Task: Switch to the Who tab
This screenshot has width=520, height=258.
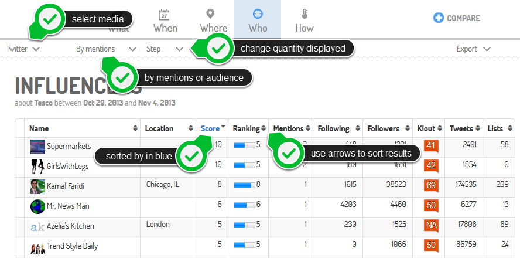Action: click(x=258, y=19)
